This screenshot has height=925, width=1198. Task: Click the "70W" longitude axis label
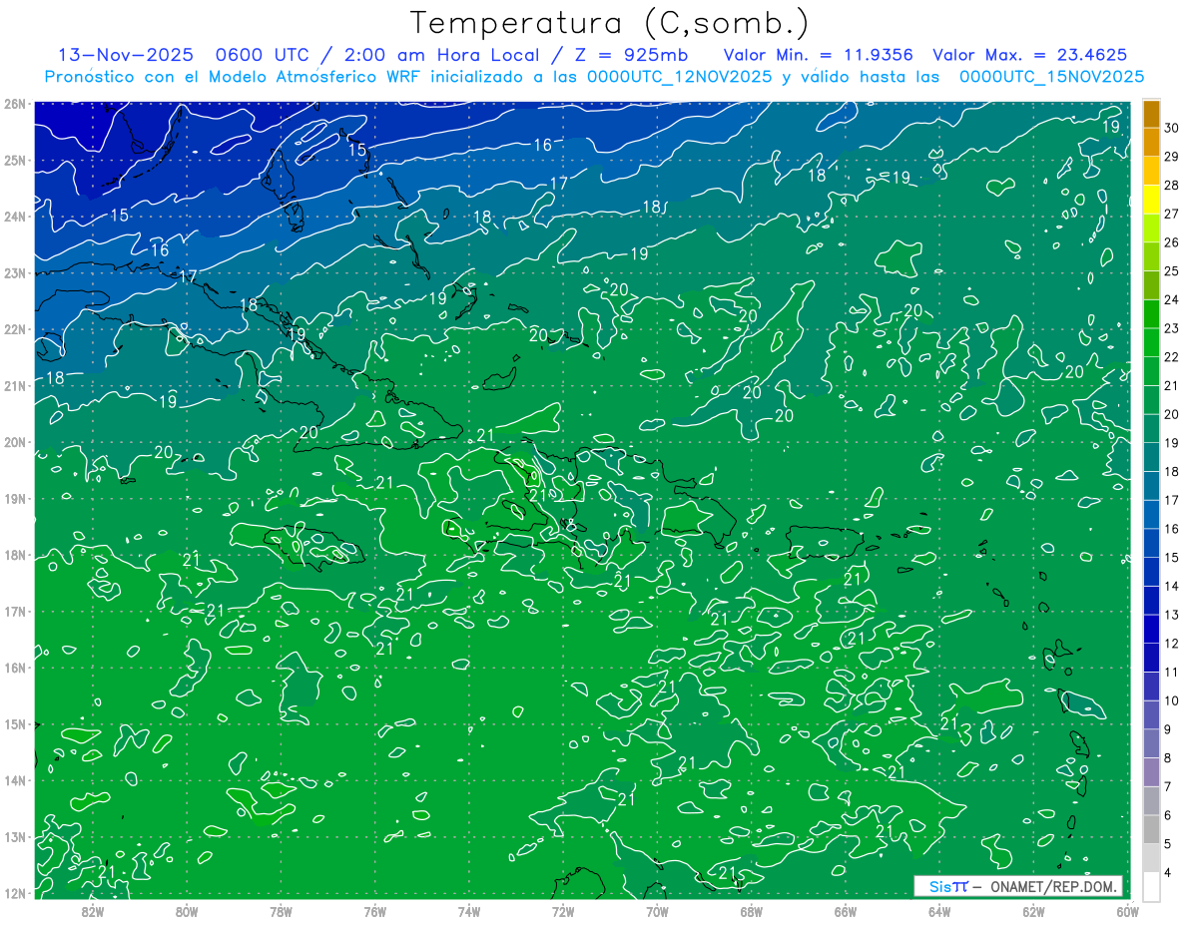tap(657, 911)
